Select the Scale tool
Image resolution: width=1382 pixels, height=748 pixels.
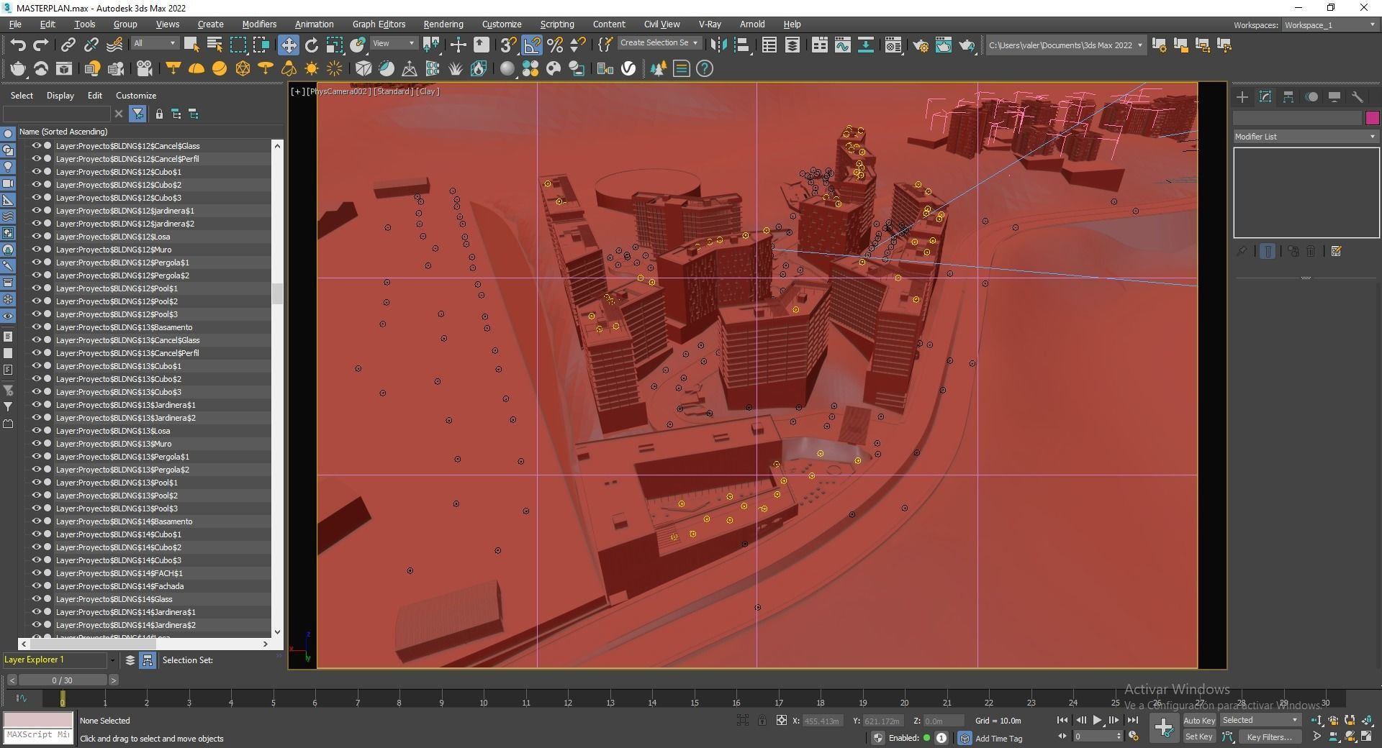pos(335,45)
